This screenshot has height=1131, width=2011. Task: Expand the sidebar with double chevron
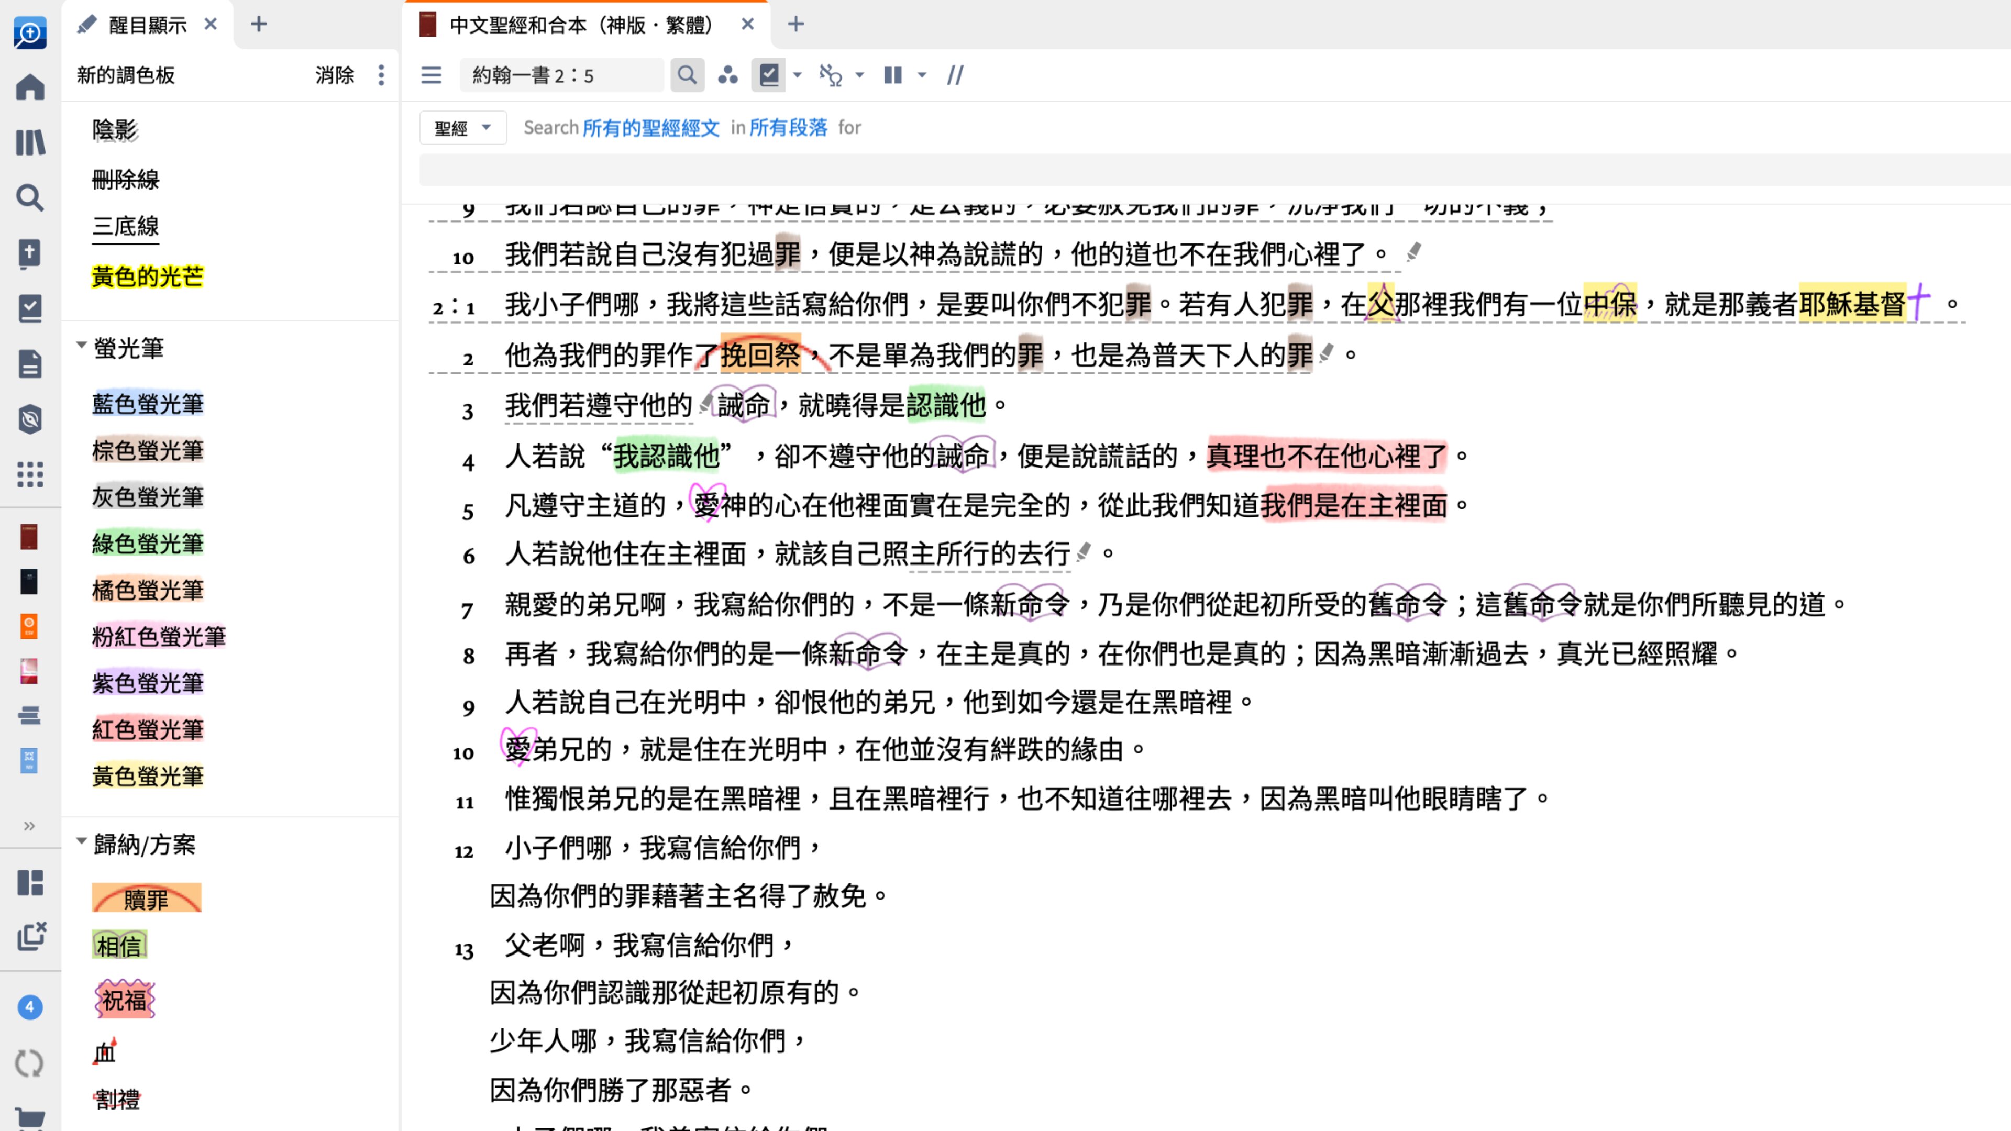point(30,826)
